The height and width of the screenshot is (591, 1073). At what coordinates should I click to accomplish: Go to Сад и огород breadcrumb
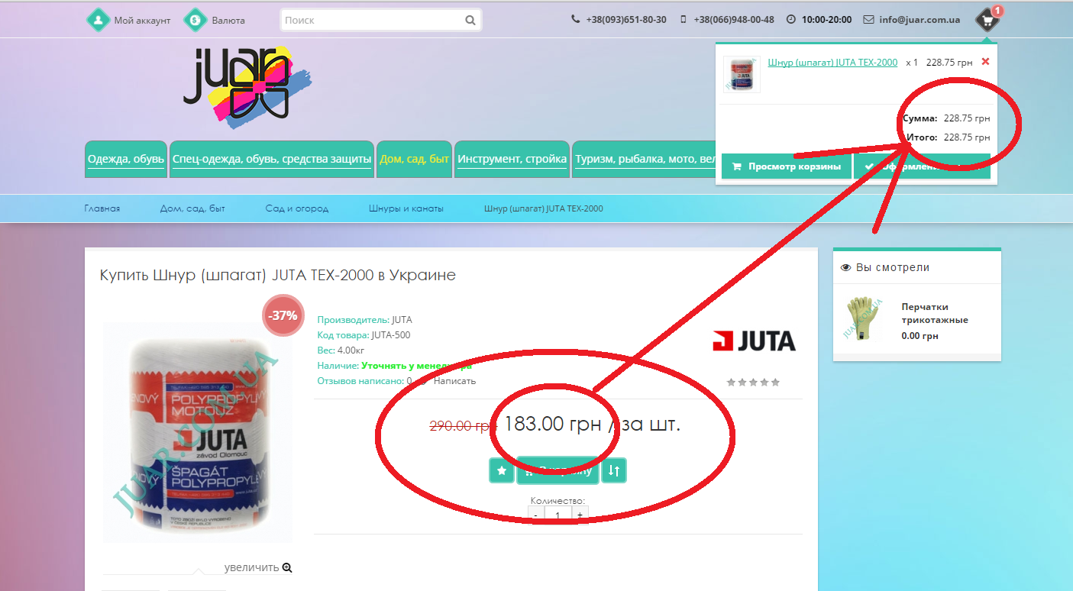point(297,208)
